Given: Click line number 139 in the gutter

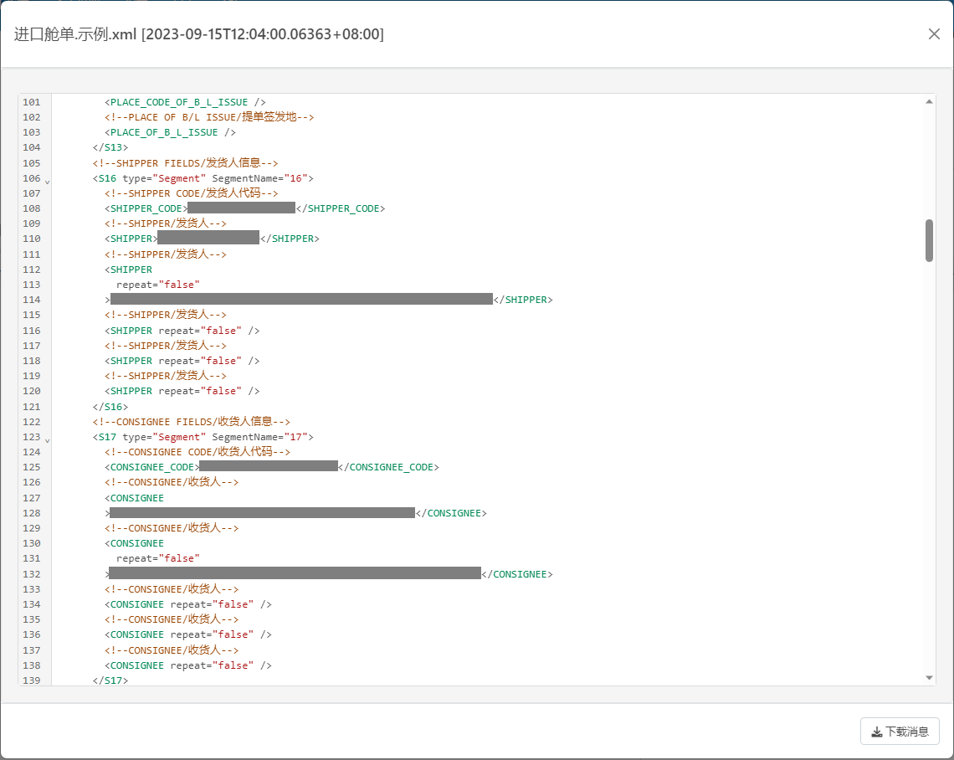Looking at the screenshot, I should pos(32,680).
